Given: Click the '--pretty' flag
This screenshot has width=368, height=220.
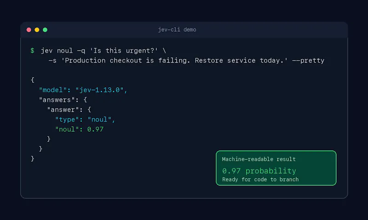Looking at the screenshot, I should pyautogui.click(x=308, y=61).
